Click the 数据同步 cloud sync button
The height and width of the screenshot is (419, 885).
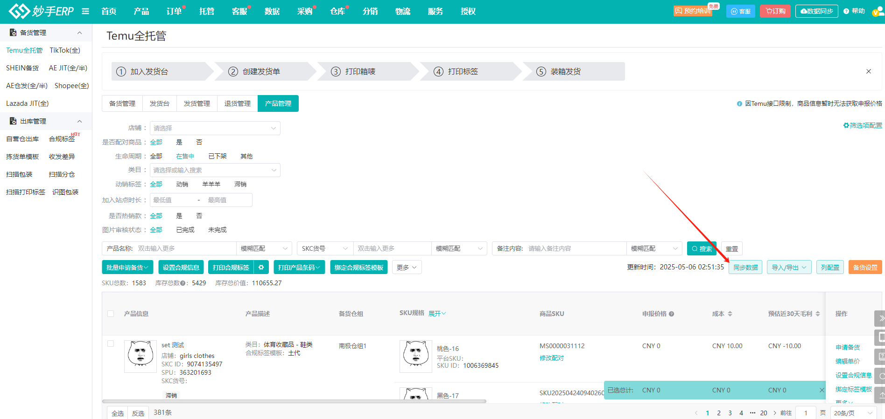817,11
